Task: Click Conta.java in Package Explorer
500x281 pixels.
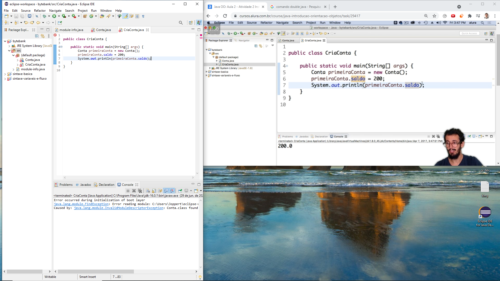Action: coord(32,60)
